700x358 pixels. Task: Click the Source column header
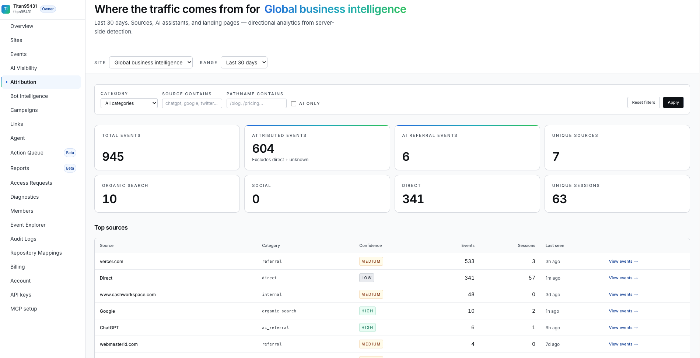[106, 245]
